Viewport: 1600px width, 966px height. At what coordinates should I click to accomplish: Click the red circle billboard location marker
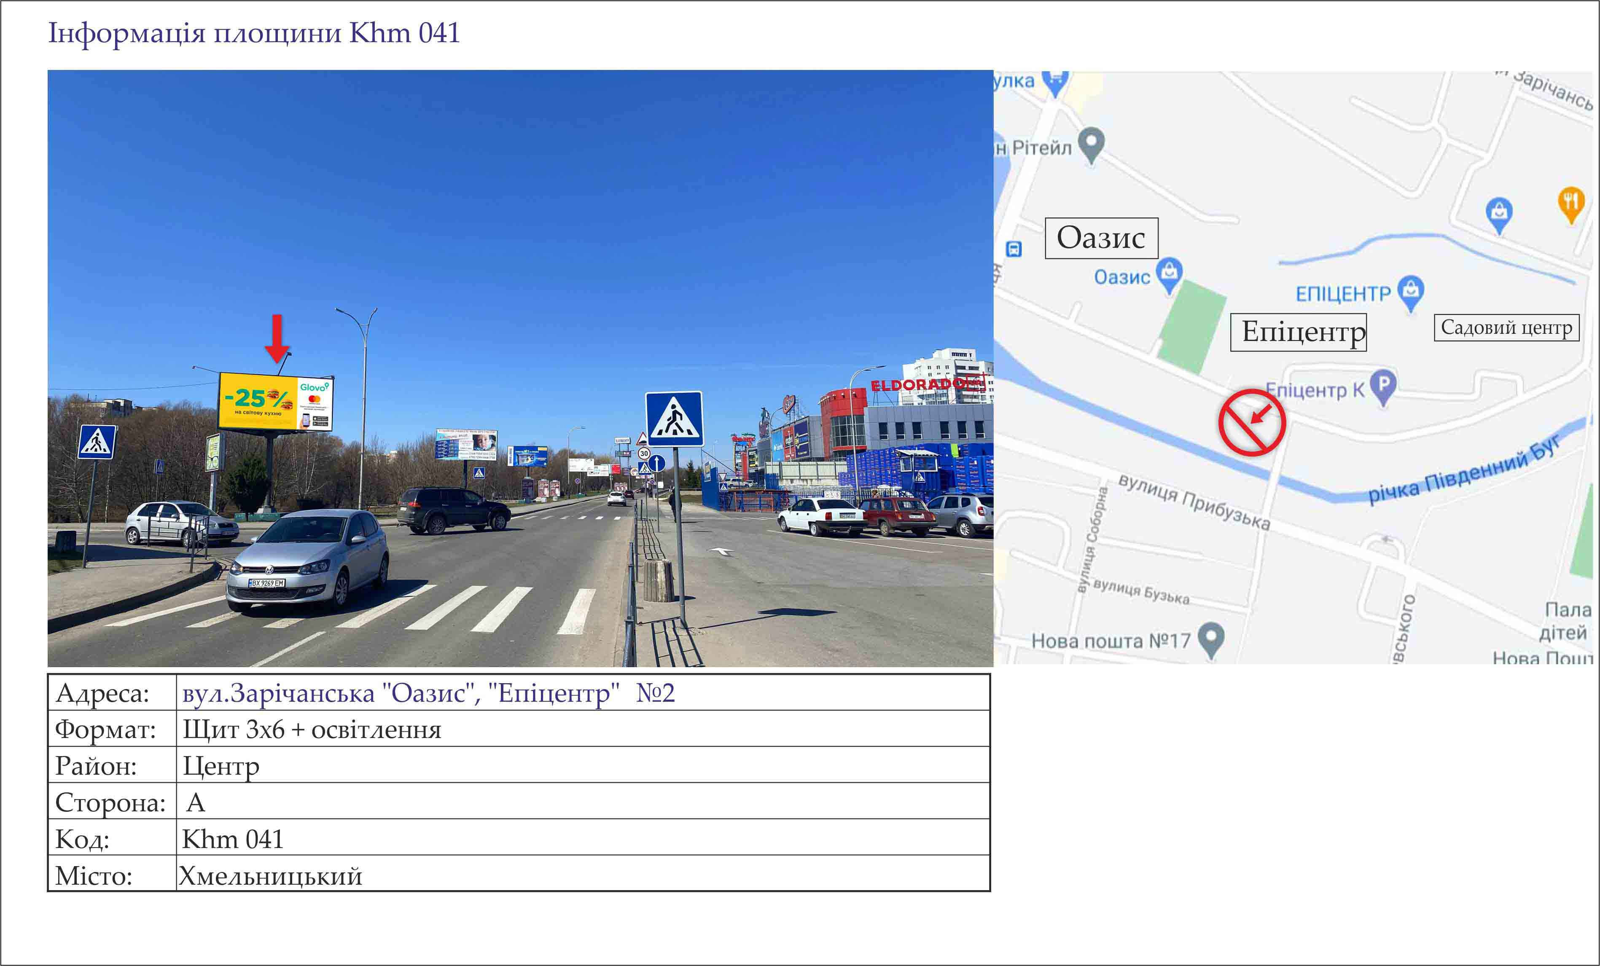coord(1252,421)
